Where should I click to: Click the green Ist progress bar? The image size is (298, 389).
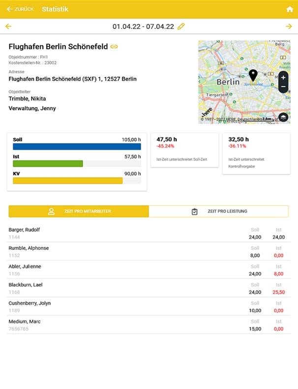click(48, 163)
